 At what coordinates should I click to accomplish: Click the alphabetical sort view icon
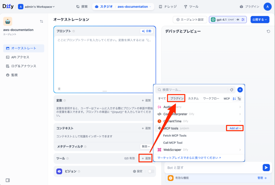[x=234, y=99]
